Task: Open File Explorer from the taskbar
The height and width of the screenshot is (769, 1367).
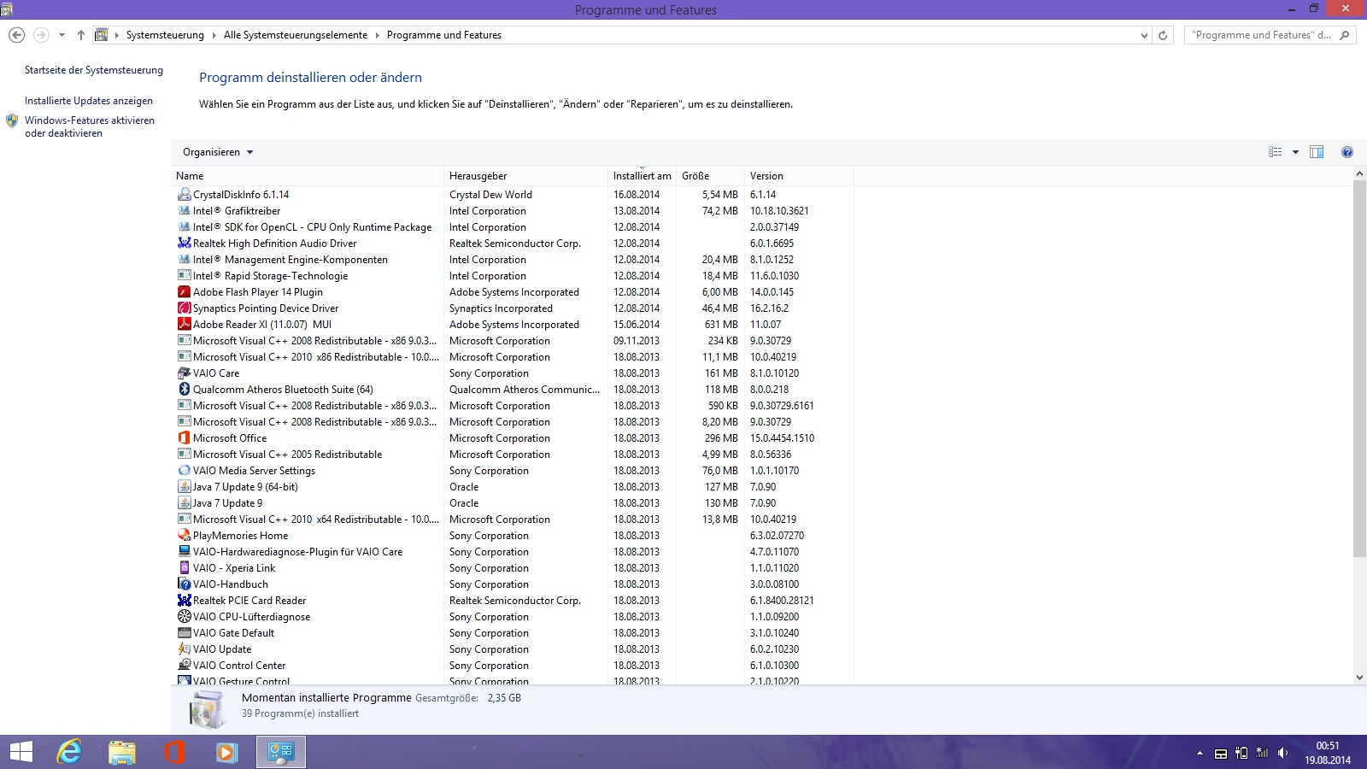Action: click(122, 752)
